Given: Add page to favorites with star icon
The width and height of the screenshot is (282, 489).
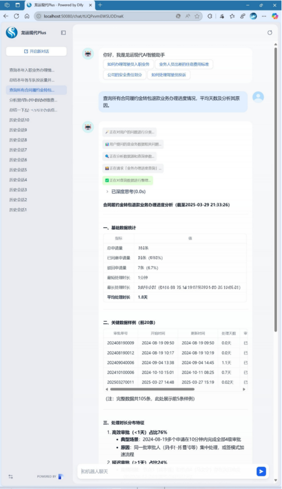Looking at the screenshot, I should [197, 16].
